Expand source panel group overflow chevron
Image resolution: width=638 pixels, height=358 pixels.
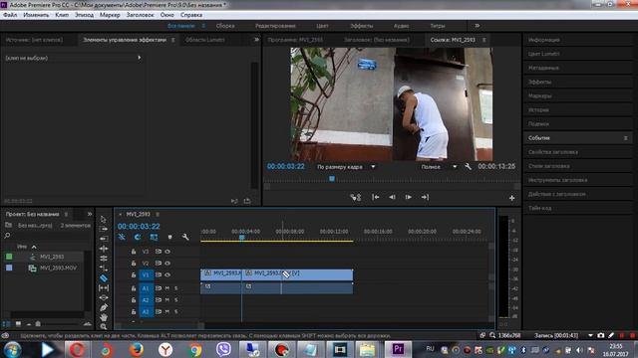click(256, 40)
